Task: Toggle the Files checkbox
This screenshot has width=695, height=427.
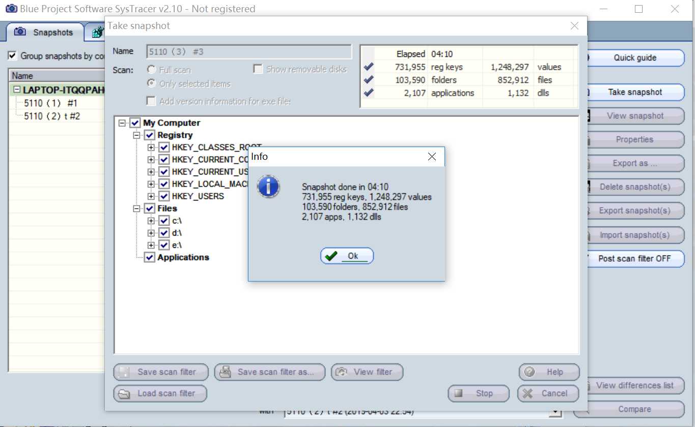Action: coord(149,208)
